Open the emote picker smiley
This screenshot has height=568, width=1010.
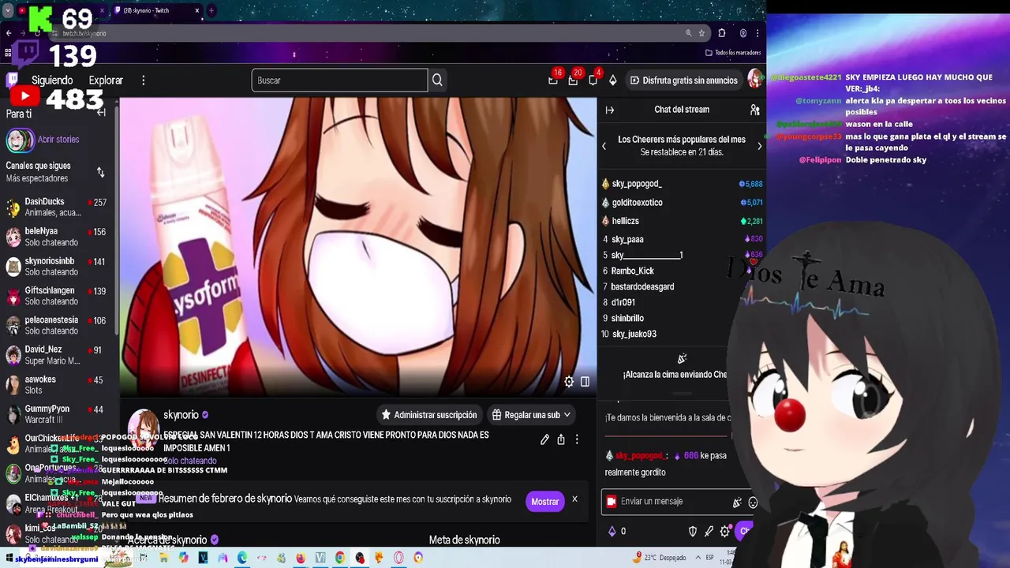(x=753, y=503)
